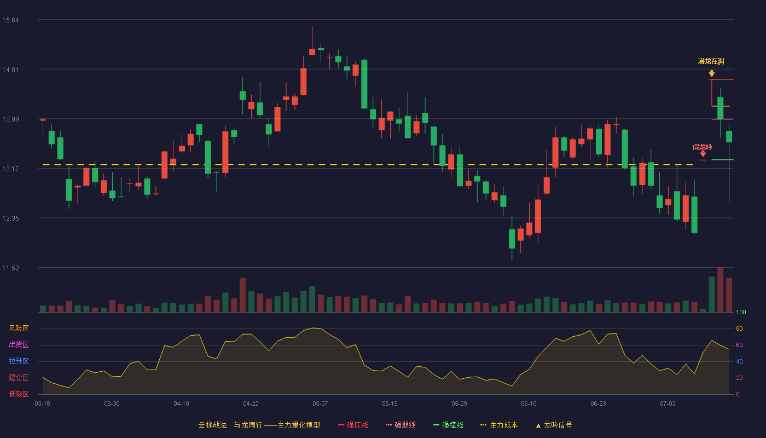
Task: Click the gold arrow below 潜龙在渊
Action: pyautogui.click(x=711, y=73)
